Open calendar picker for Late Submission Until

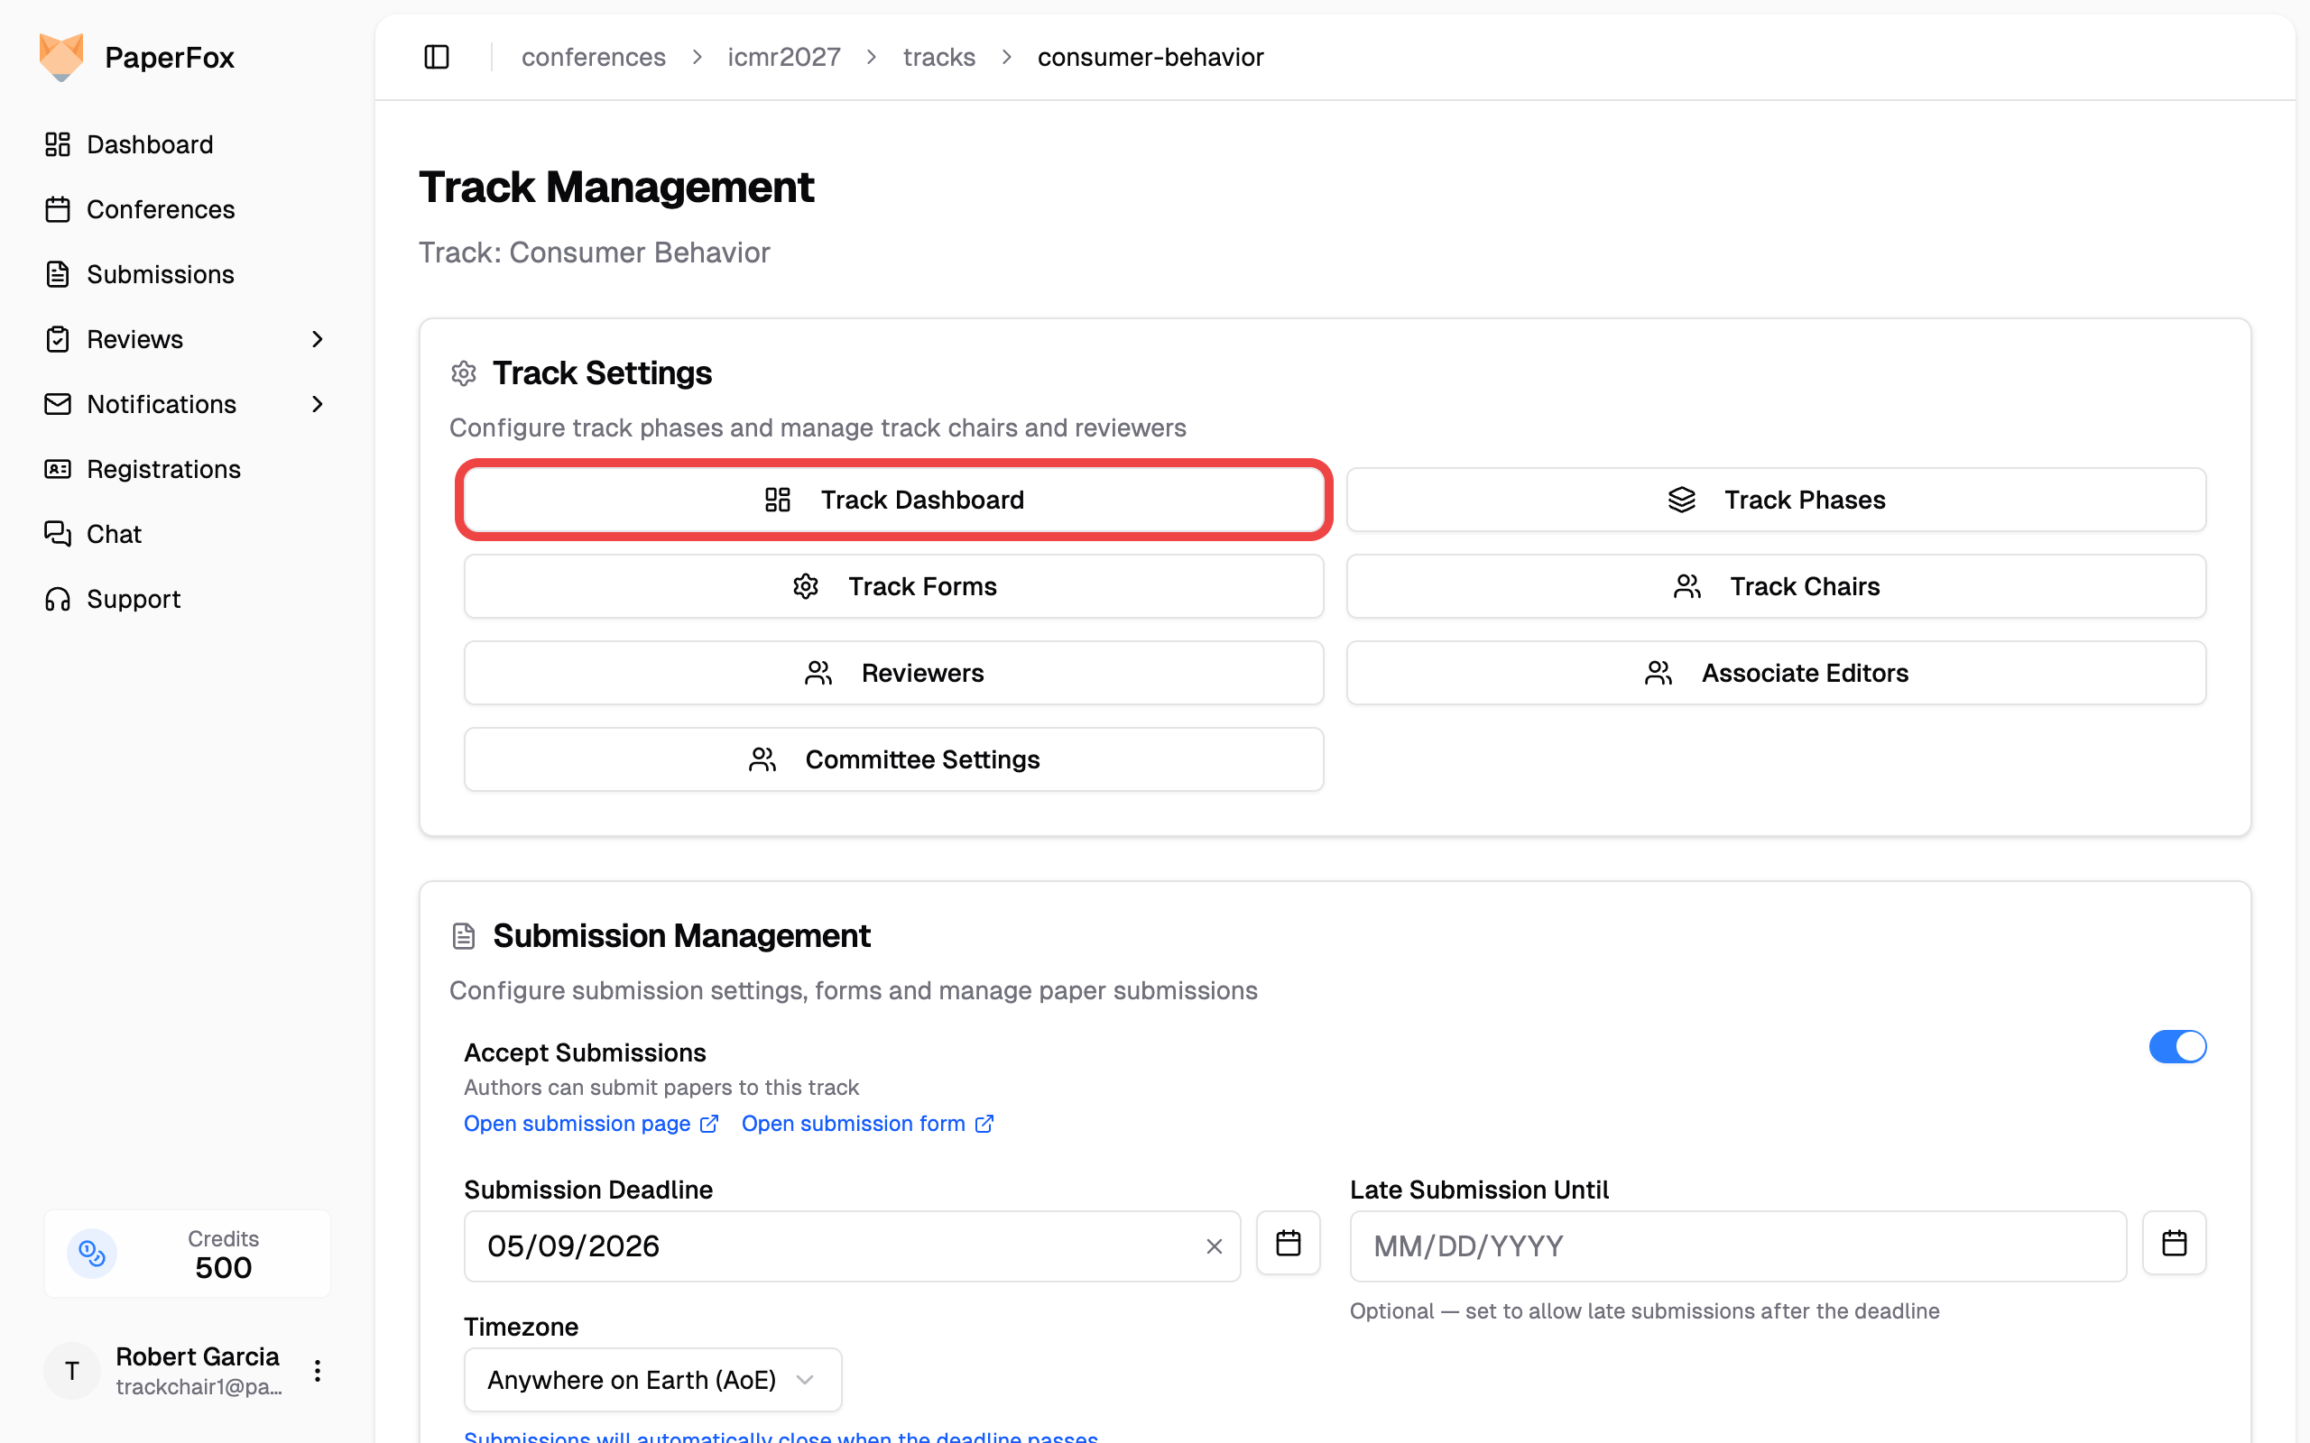point(2174,1244)
